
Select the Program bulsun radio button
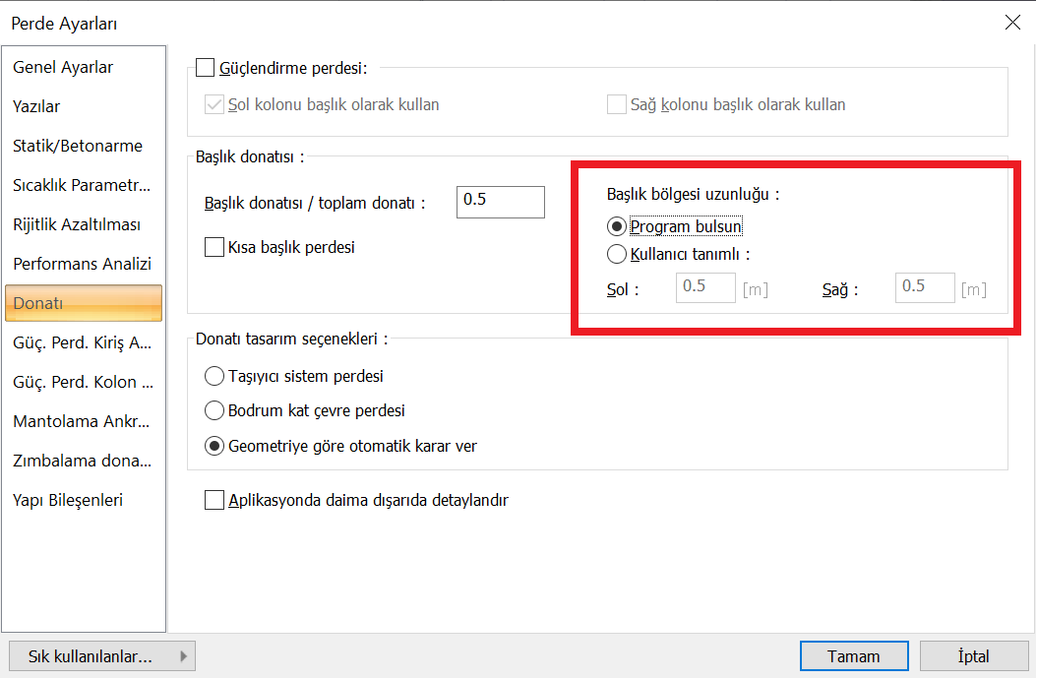pos(617,226)
